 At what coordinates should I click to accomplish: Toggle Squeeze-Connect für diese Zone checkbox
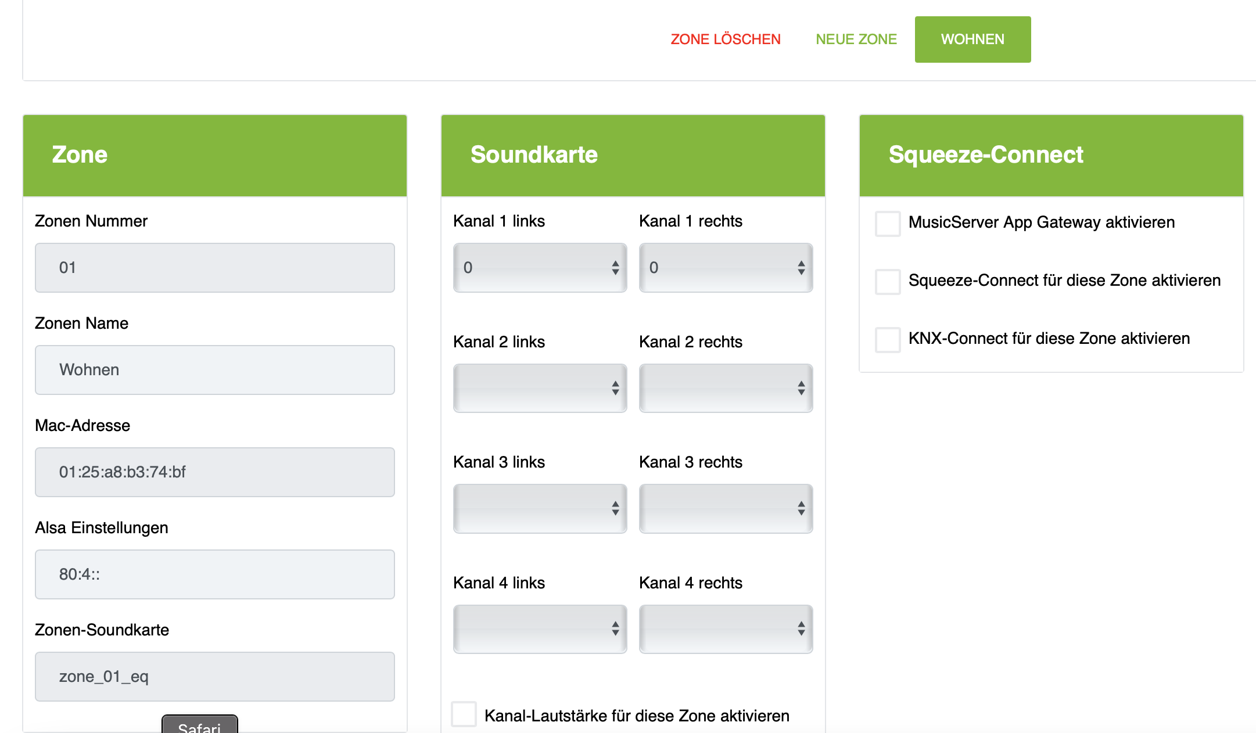888,282
